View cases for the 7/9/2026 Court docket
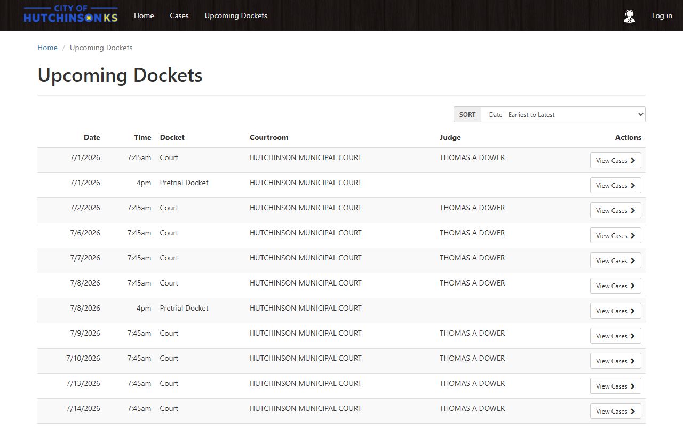 point(615,336)
